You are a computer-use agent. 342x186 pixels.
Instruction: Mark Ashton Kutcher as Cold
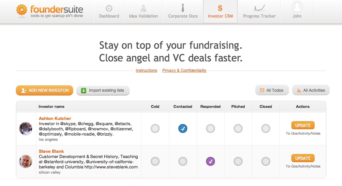tap(155, 128)
